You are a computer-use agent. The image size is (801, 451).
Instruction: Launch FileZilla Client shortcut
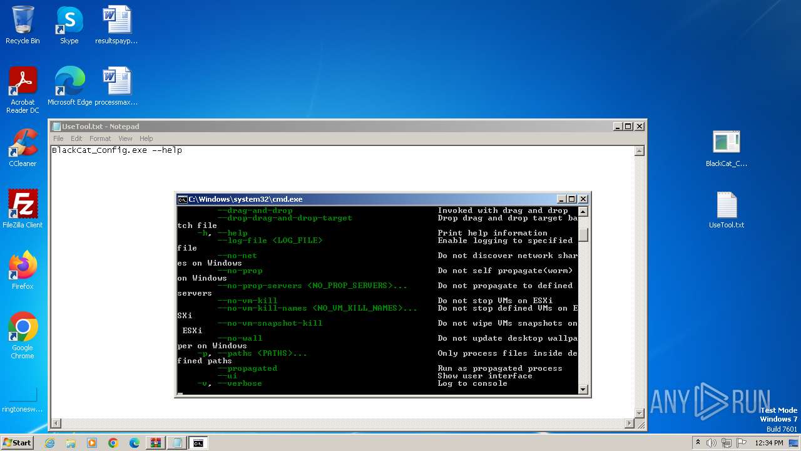[x=23, y=209]
